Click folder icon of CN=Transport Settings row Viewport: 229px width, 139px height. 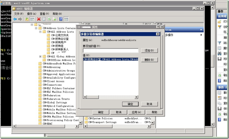86,122
